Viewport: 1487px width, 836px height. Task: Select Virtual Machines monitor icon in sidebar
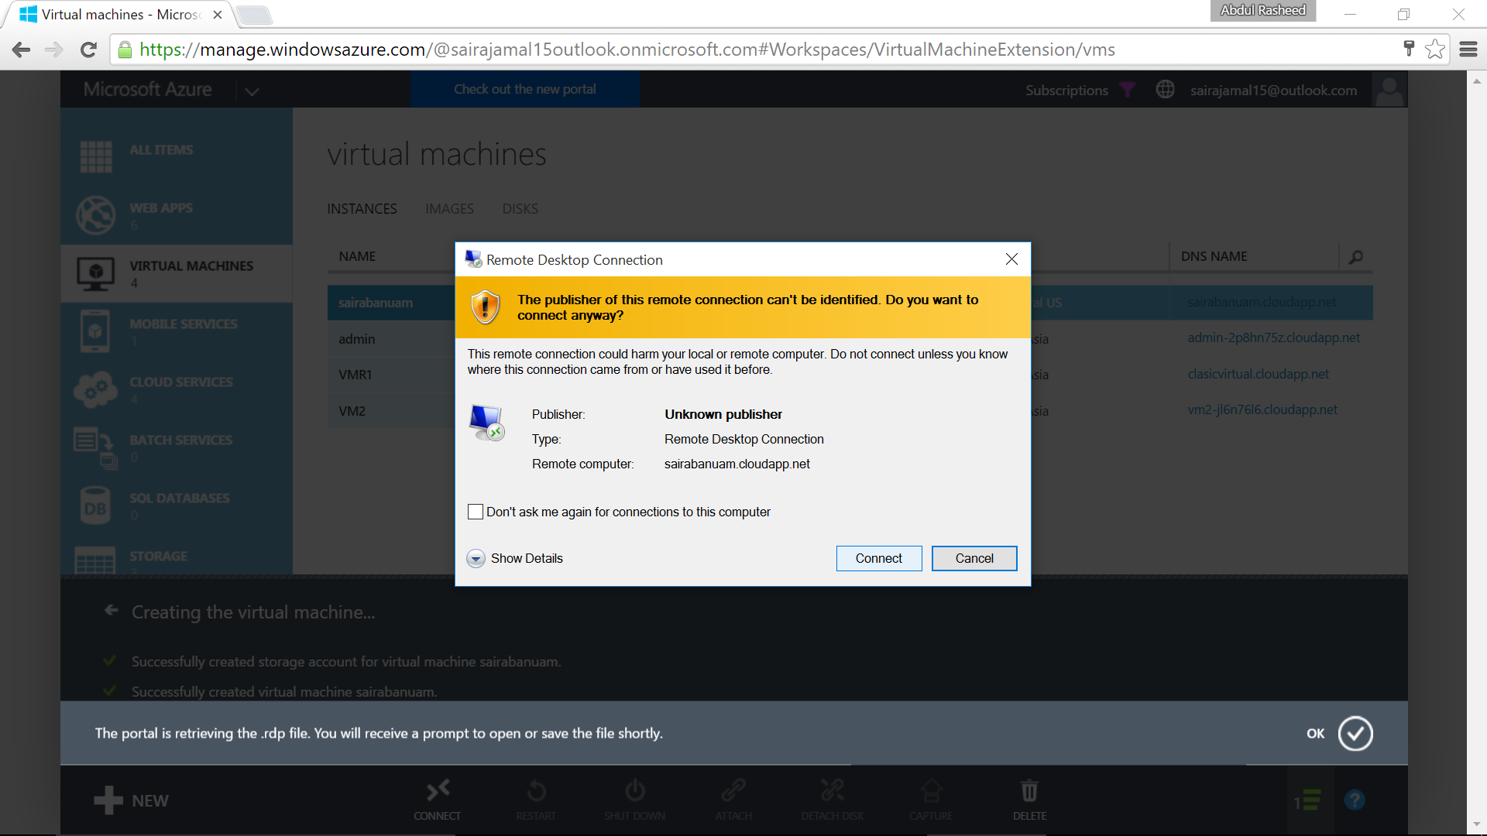pos(96,273)
